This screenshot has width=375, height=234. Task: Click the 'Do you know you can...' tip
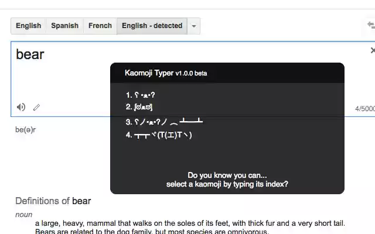coord(227,180)
